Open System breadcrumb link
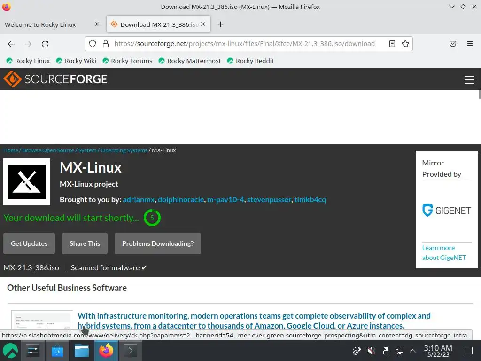The height and width of the screenshot is (361, 481). tap(87, 150)
